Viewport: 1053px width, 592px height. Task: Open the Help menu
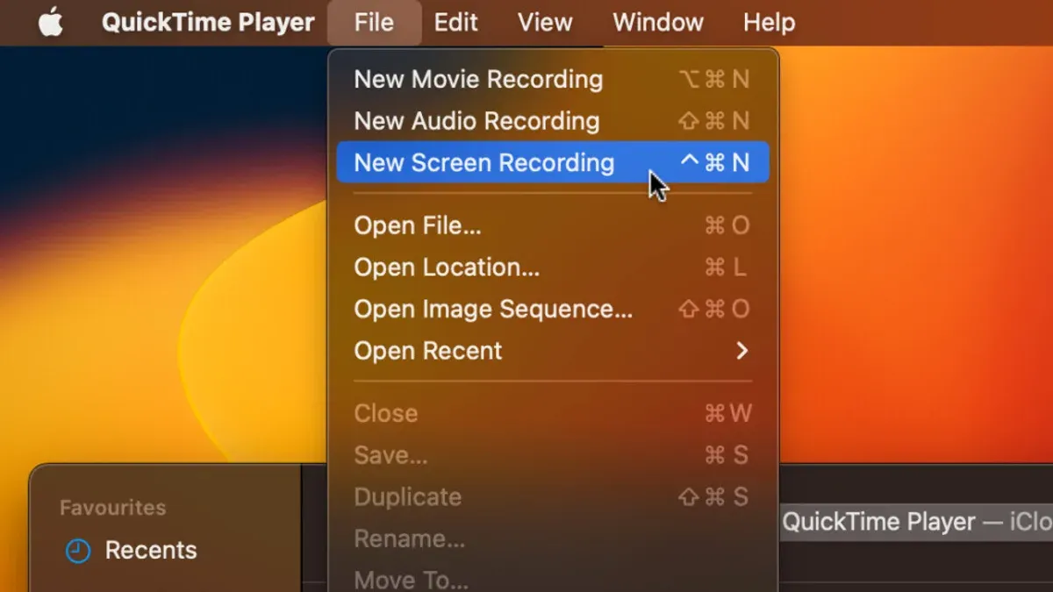[x=770, y=23]
